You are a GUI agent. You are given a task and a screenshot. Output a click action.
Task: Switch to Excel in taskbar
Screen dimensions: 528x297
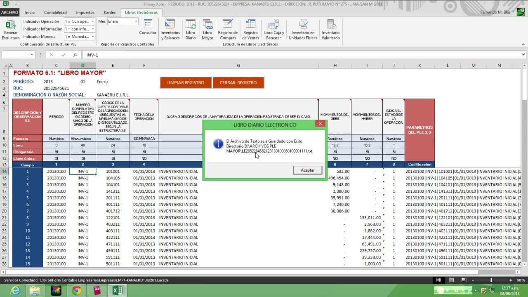point(118,290)
